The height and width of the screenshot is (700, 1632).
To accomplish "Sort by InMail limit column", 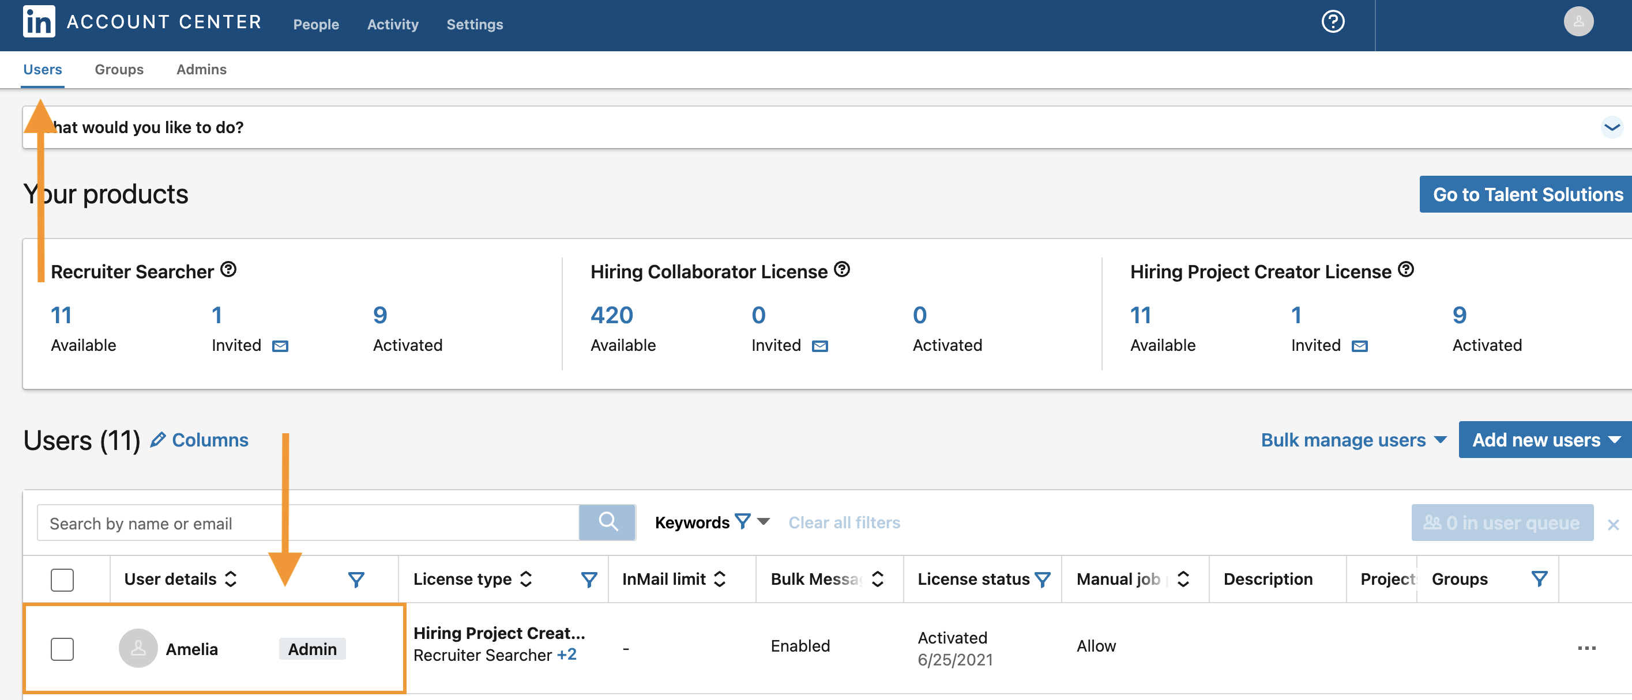I will (x=720, y=579).
